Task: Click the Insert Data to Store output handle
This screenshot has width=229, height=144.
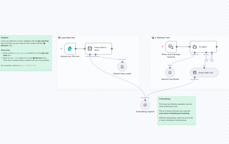Action: (x=112, y=48)
